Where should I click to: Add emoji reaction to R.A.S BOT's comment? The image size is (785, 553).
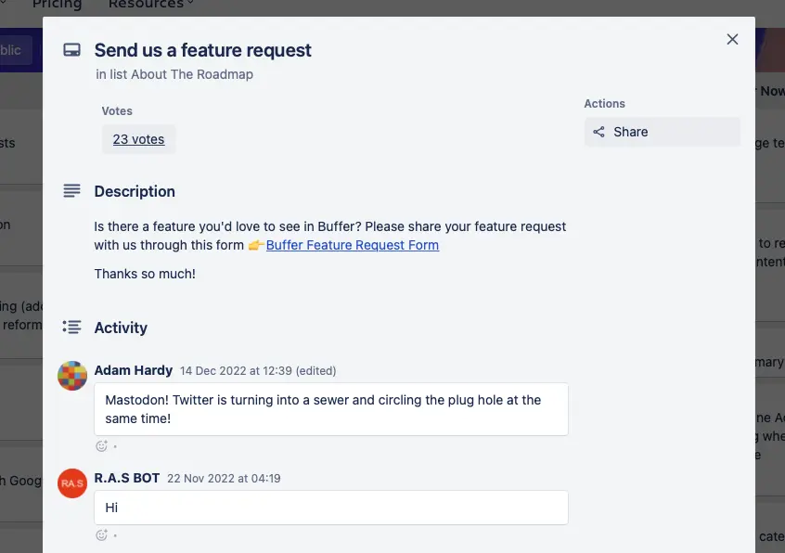pyautogui.click(x=102, y=535)
